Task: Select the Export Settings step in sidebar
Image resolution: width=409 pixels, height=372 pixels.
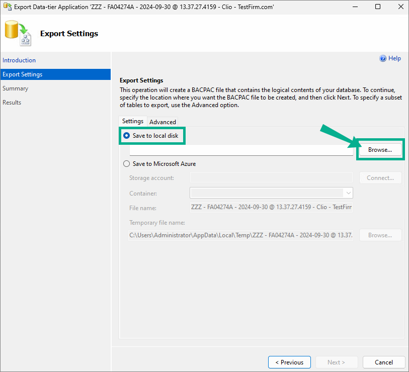Action: point(55,74)
